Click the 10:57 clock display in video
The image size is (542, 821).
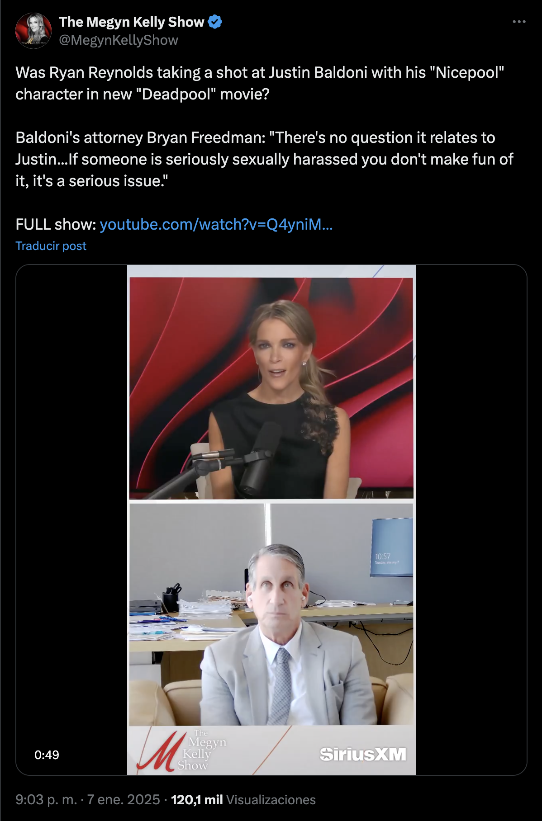(x=383, y=557)
